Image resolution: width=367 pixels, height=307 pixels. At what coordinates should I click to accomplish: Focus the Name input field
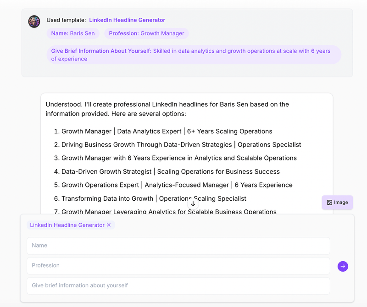coord(178,246)
